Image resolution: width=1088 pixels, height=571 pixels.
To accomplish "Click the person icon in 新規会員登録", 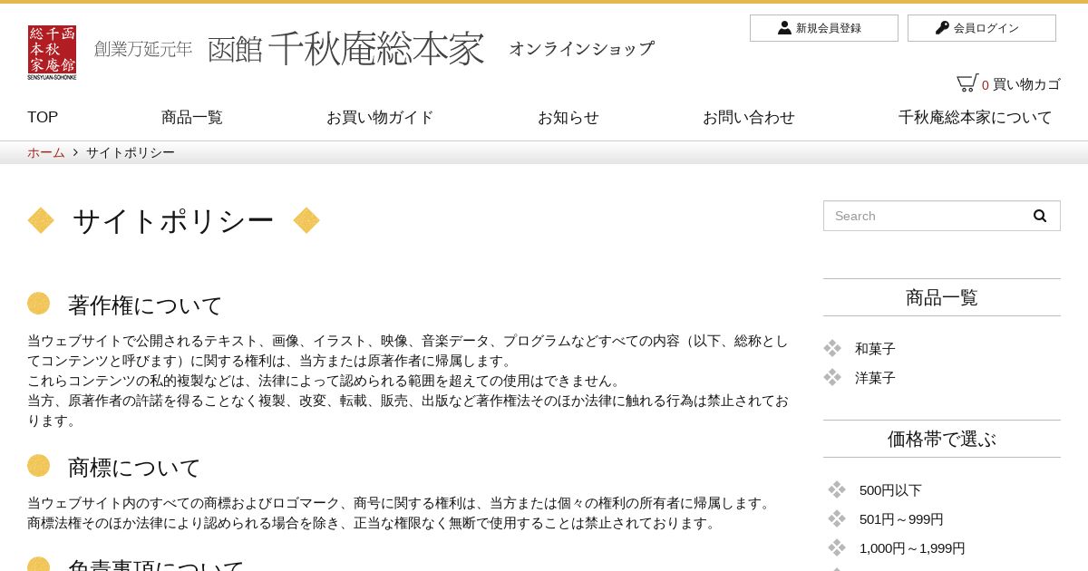I will tap(784, 28).
